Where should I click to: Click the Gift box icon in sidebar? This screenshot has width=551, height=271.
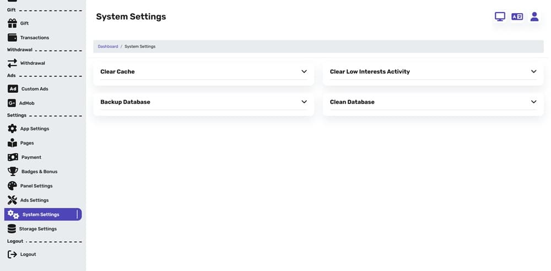(12, 23)
